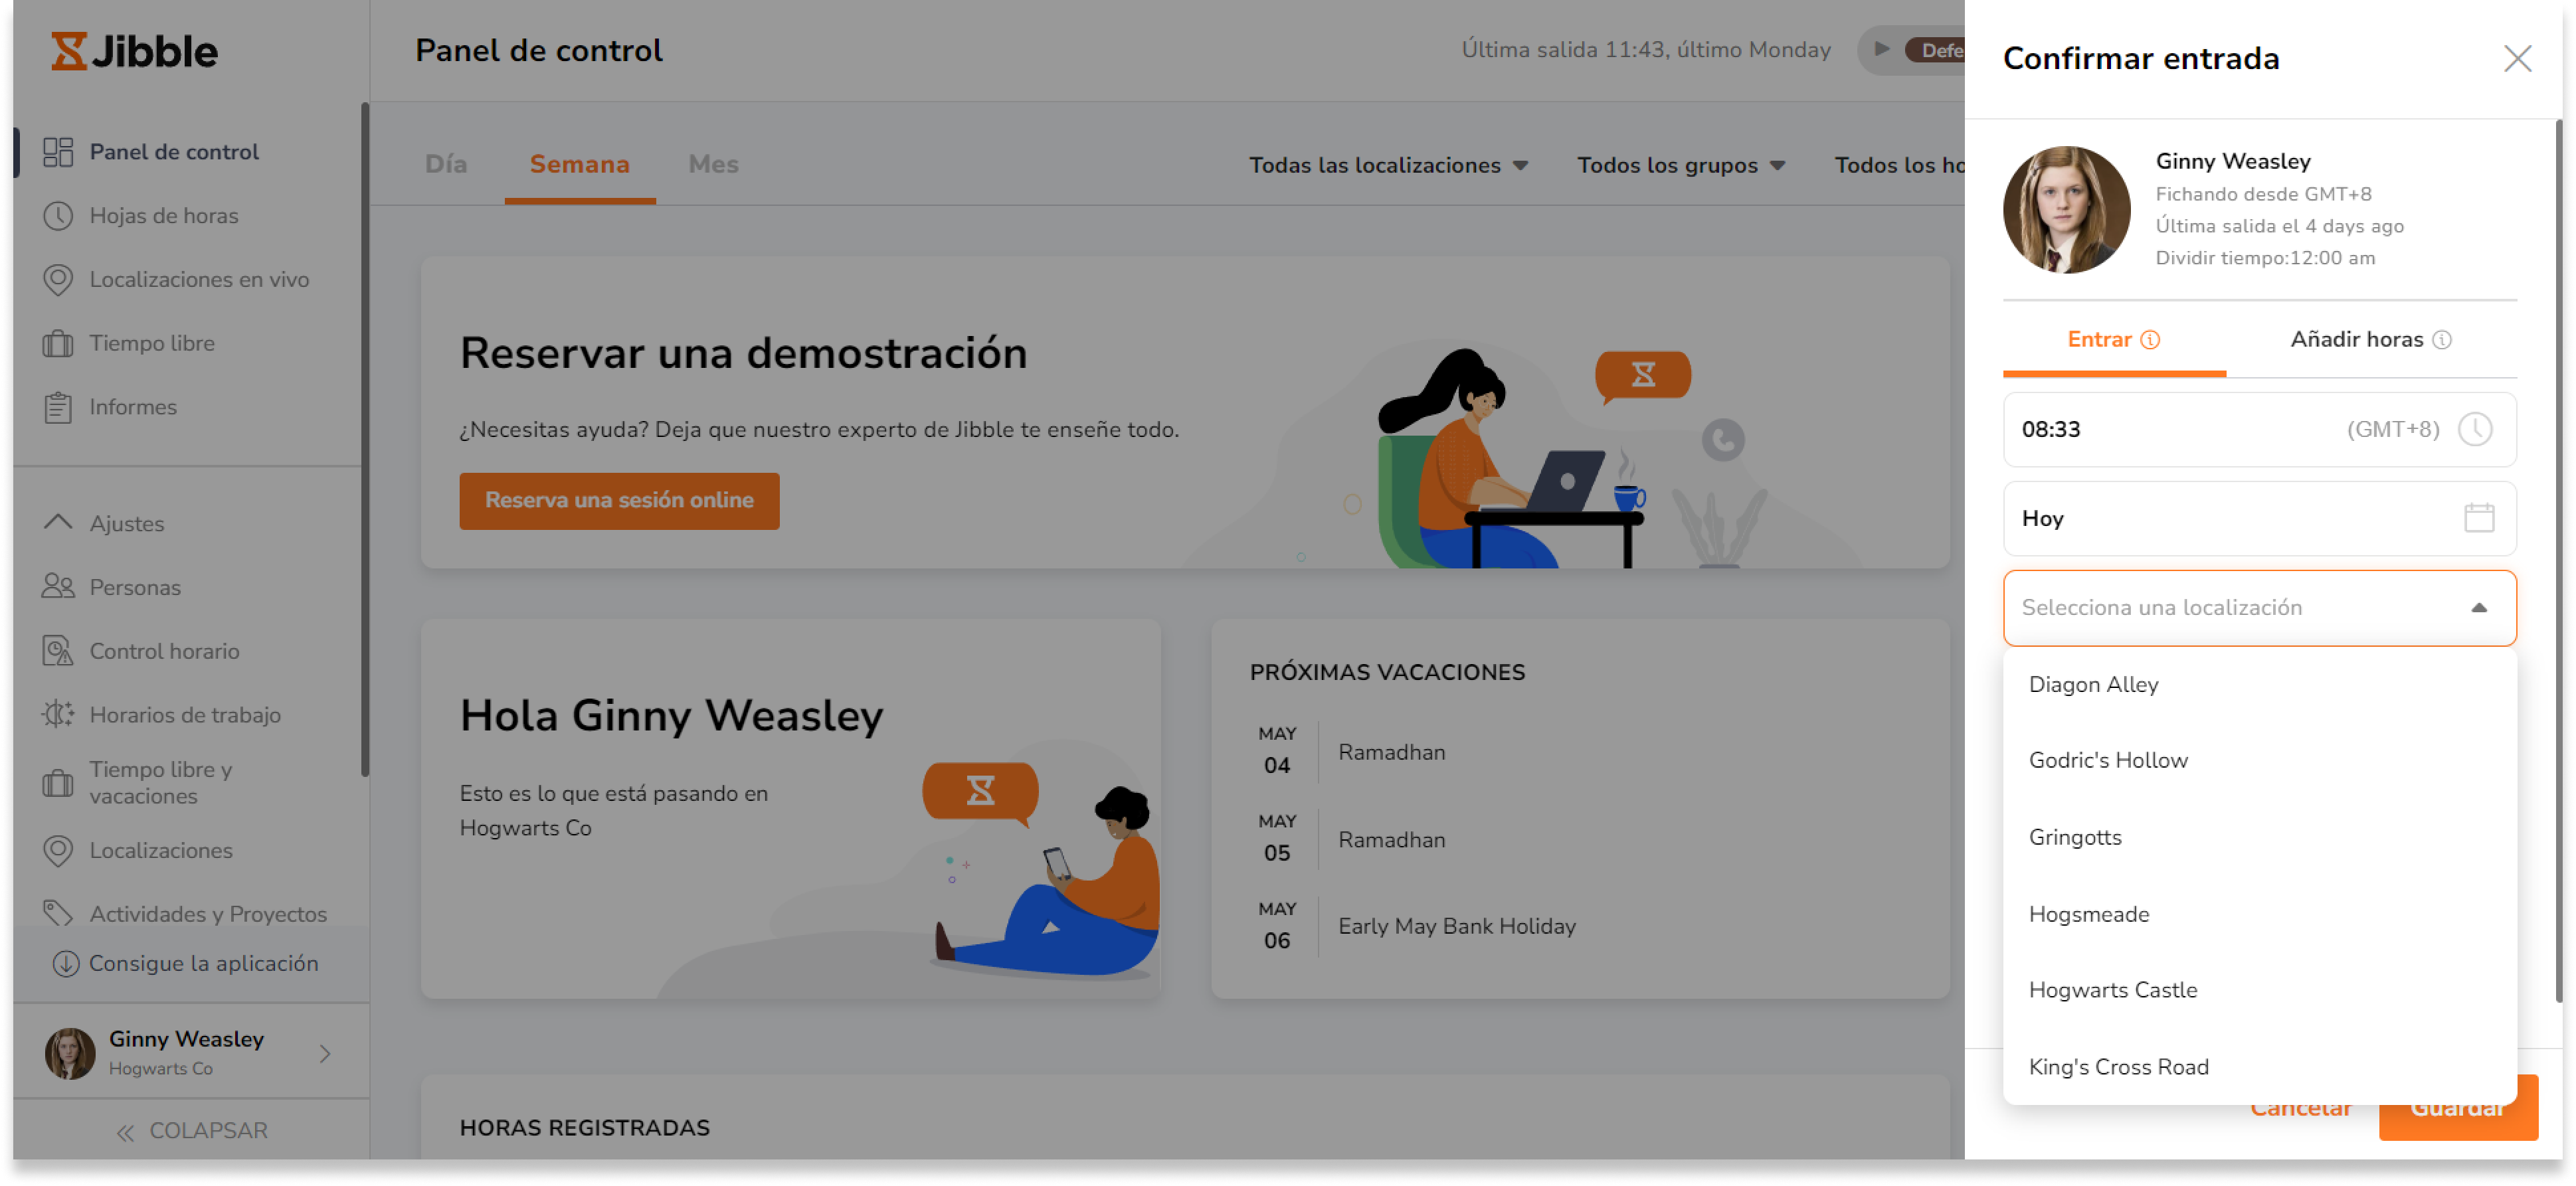Screen dimensions: 2576x1186
Task: Open Panel de control dashboard icon
Action: click(58, 152)
